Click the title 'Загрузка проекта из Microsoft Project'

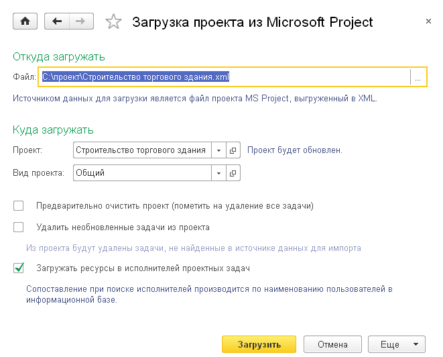pos(253,22)
